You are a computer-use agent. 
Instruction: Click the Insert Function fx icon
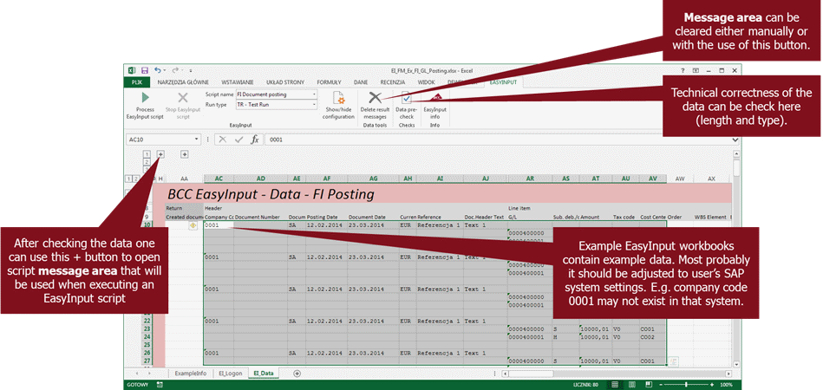coord(255,140)
